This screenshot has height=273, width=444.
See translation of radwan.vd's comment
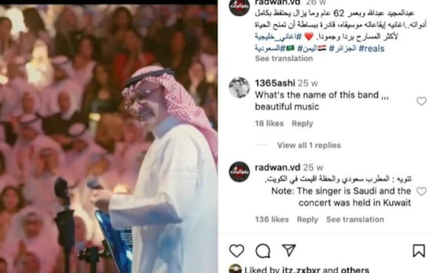355,219
